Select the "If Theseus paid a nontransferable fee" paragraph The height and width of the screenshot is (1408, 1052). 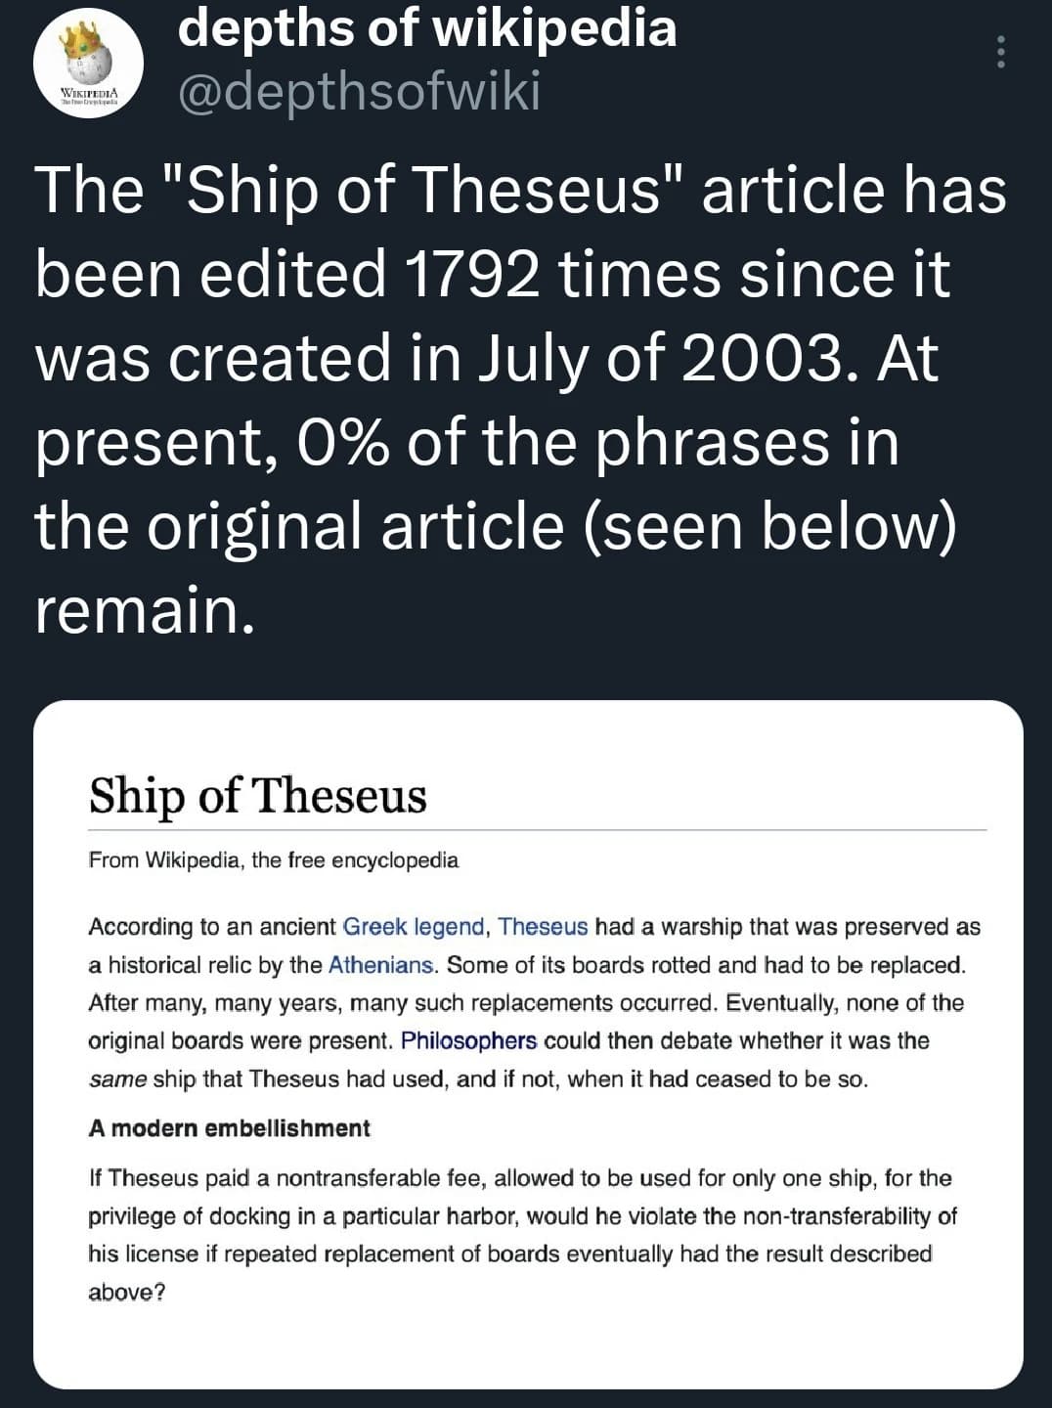tap(523, 1235)
